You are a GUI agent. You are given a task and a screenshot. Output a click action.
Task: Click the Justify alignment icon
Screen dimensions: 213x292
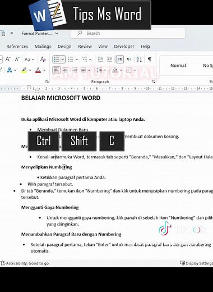[84, 70]
